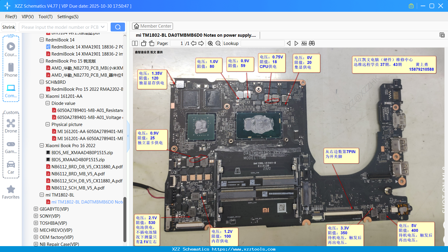Viewport: 448px width, 252px height.
Task: Click the model number search input
Action: [x=60, y=27]
